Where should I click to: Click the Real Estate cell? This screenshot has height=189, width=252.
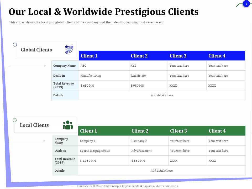(148, 76)
